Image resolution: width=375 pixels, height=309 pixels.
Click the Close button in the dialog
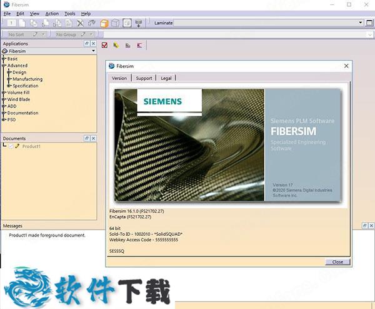tap(337, 262)
